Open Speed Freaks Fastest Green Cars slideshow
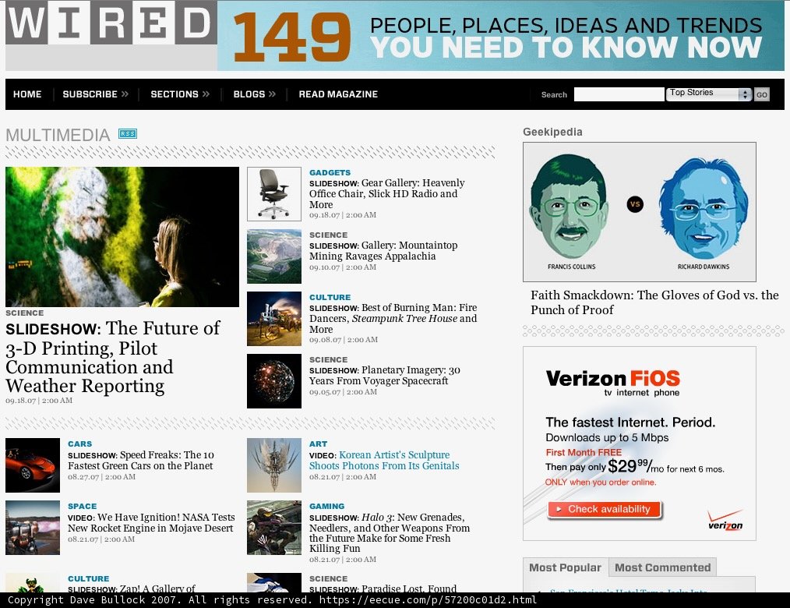The image size is (790, 608). click(140, 460)
